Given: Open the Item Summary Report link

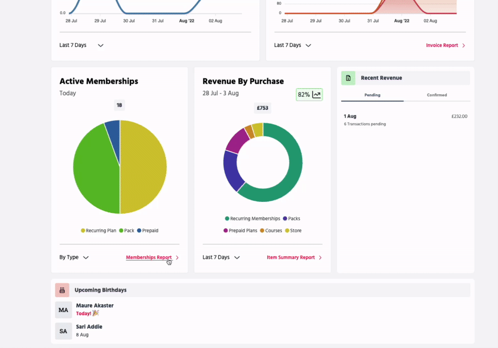Looking at the screenshot, I should tap(291, 258).
